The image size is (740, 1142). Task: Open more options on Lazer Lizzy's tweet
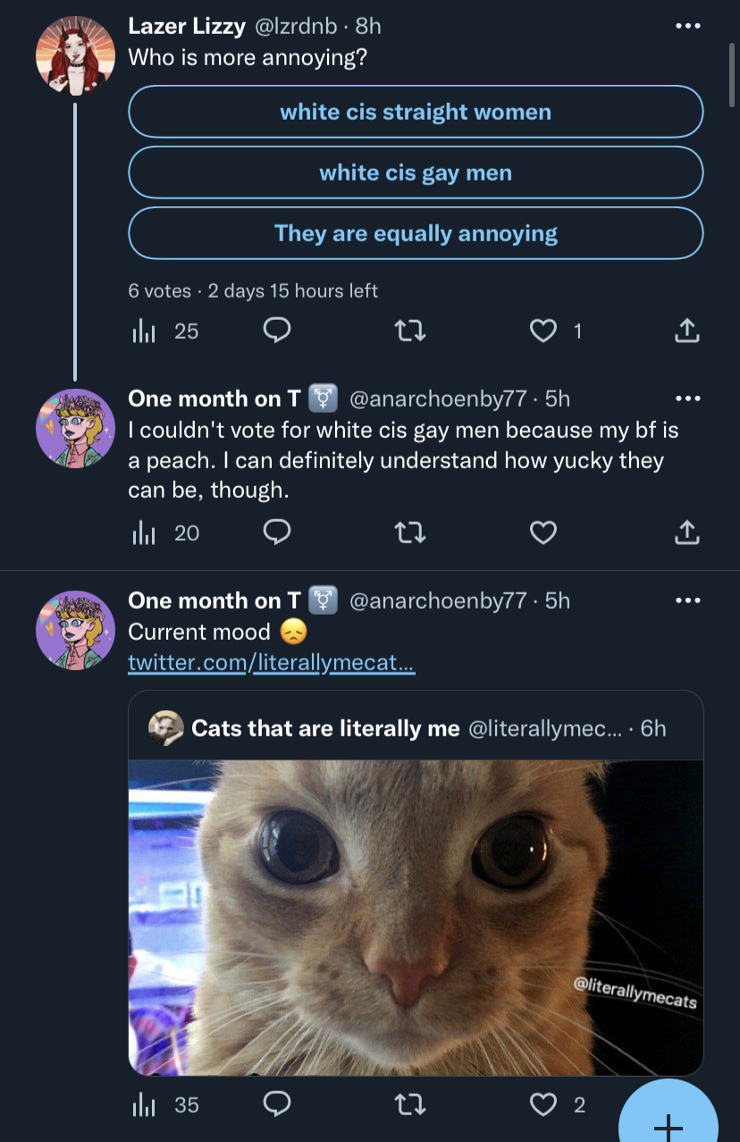688,26
